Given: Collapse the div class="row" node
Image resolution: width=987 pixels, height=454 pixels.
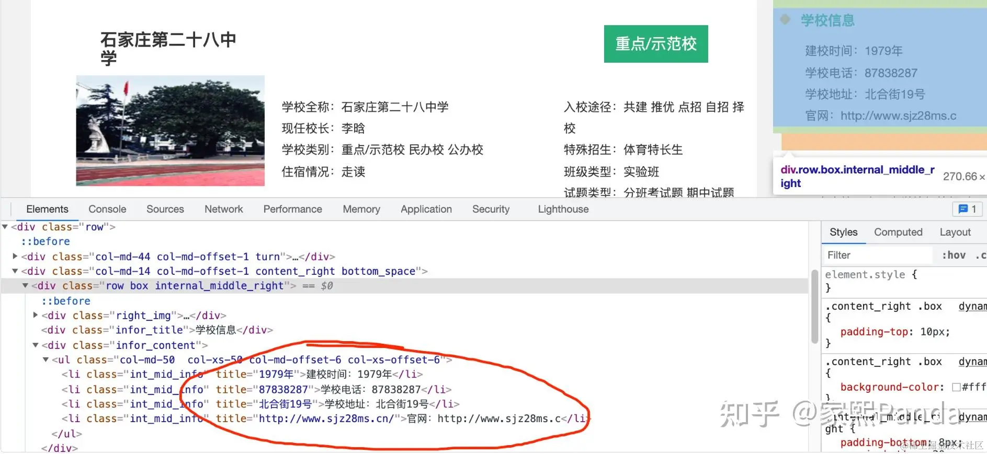Looking at the screenshot, I should 5,227.
